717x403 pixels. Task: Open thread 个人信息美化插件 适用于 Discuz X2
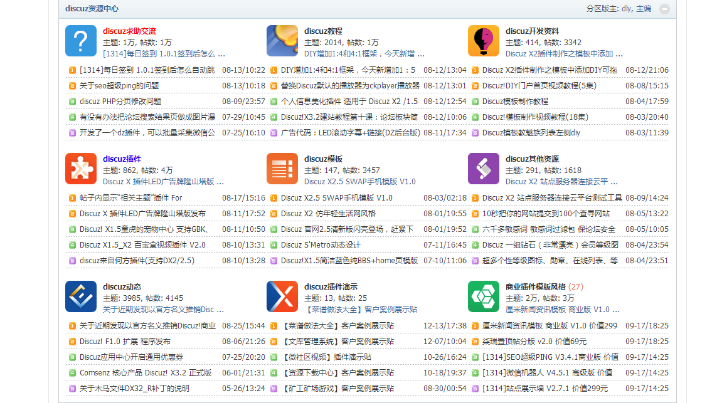coord(349,102)
